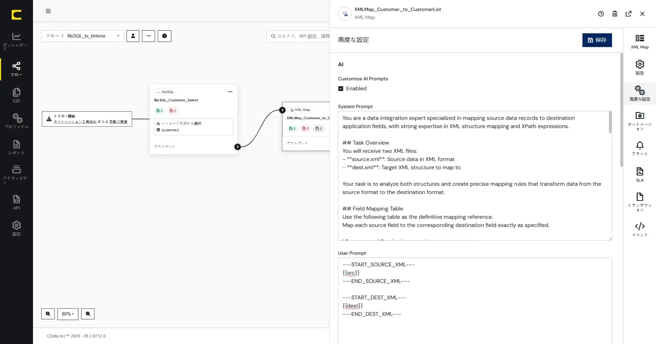
Task: Click the XML Map node red error badge
Action: coord(305,129)
